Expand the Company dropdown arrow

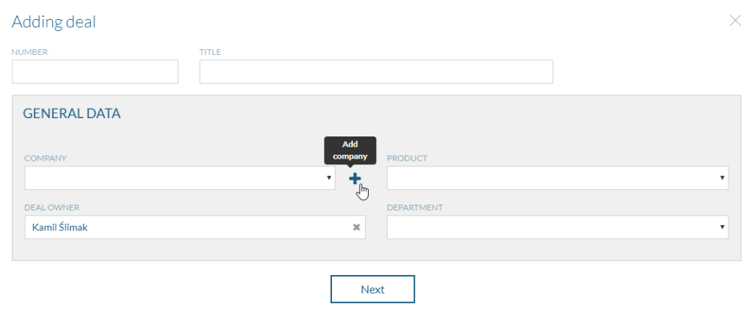(329, 178)
